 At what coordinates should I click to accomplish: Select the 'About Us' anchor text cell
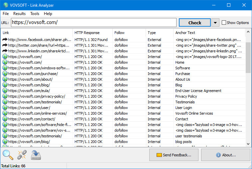click(183, 79)
